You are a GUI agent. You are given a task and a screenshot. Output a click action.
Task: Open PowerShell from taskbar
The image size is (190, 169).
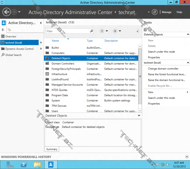(24, 165)
